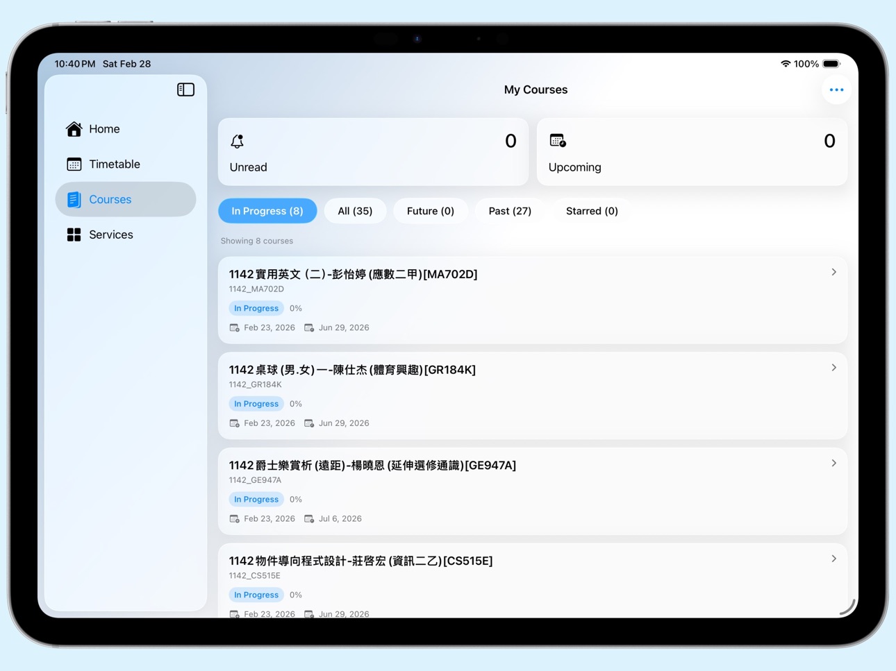Click the Wi-Fi status icon
Viewport: 896px width, 671px height.
(785, 64)
